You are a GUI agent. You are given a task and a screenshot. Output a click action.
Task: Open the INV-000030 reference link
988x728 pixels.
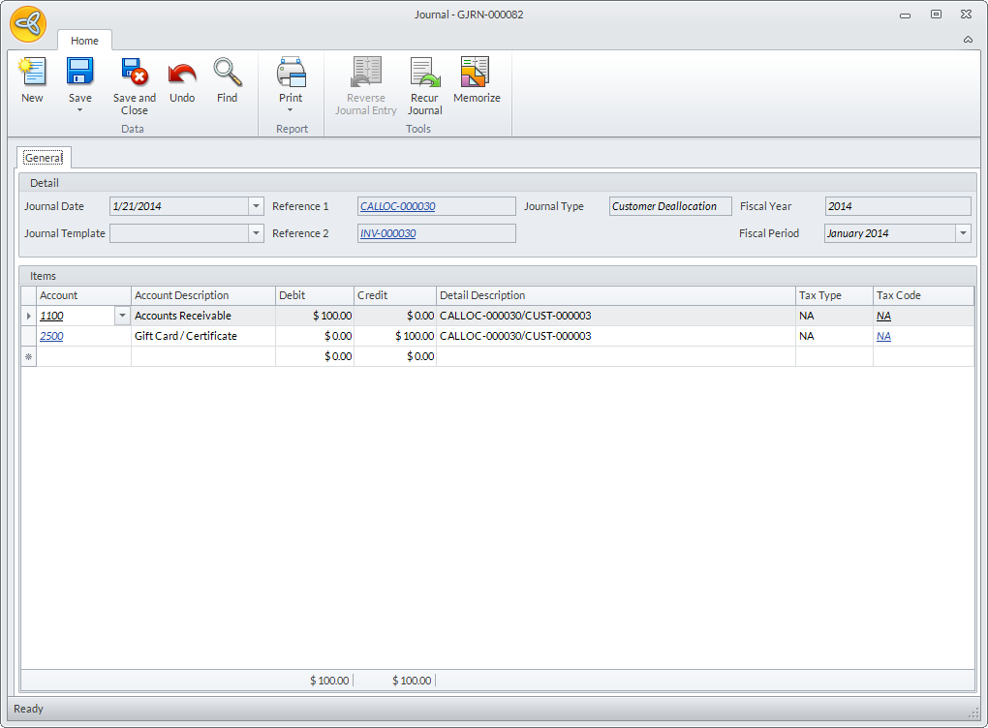[x=387, y=233]
